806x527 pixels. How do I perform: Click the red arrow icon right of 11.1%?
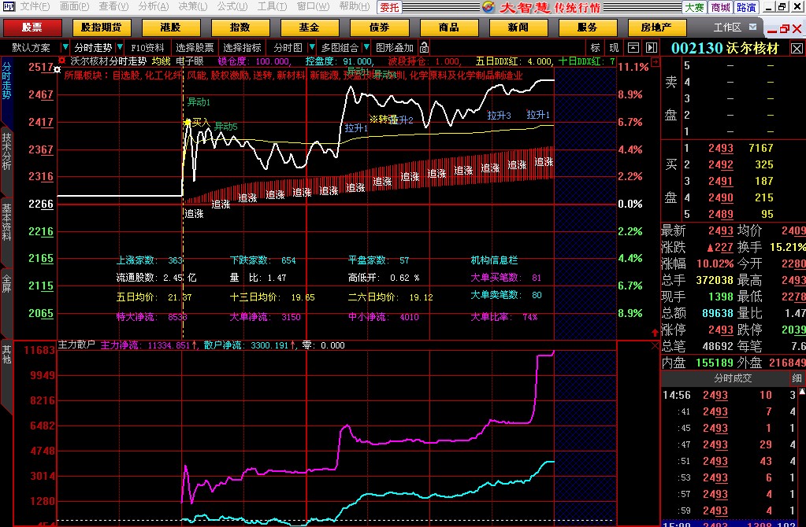(655, 62)
